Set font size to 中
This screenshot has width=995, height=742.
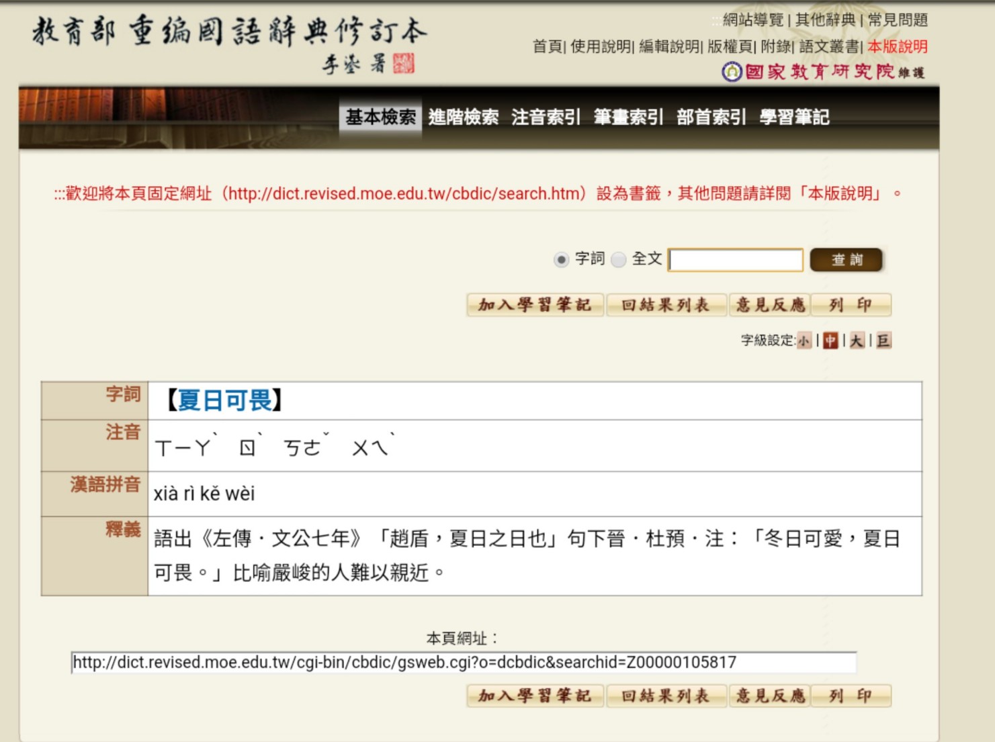point(830,341)
